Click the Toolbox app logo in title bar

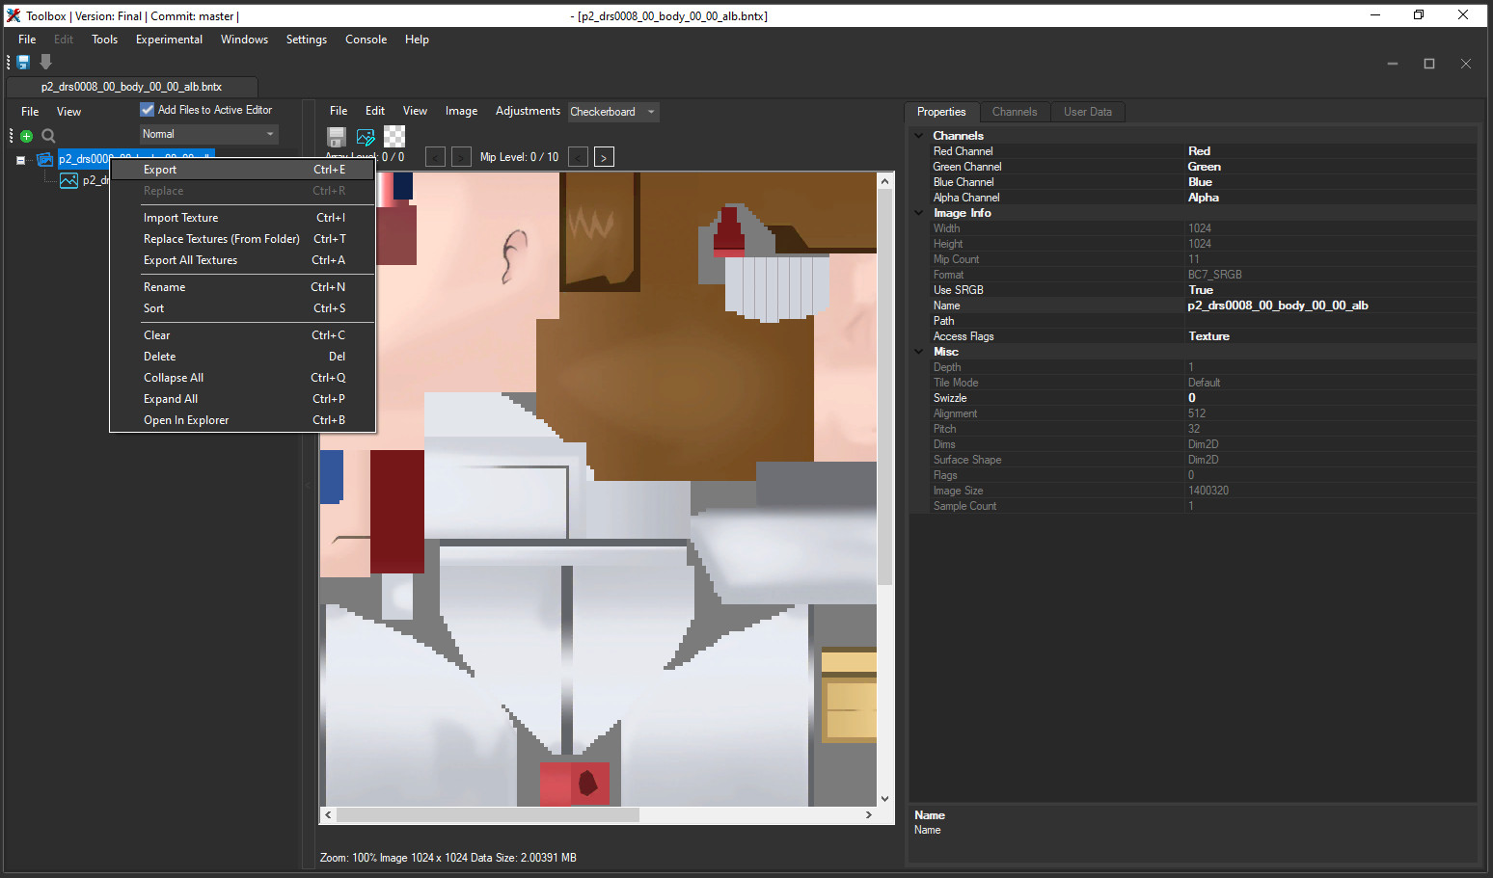tap(14, 15)
